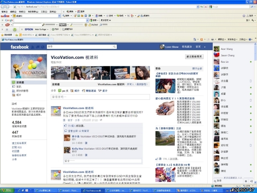Open the 網頁 dropdown in command bar
Image resolution: width=257 pixels, height=193 pixels.
coord(221,39)
